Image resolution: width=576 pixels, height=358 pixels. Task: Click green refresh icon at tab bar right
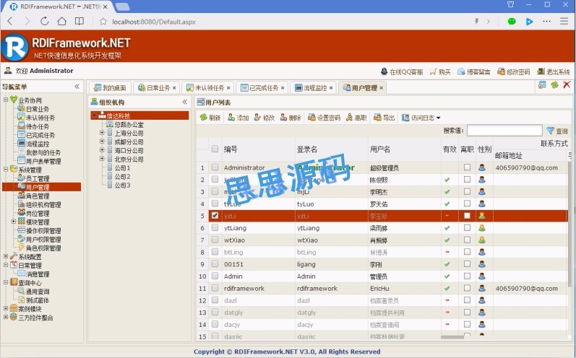tap(554, 85)
